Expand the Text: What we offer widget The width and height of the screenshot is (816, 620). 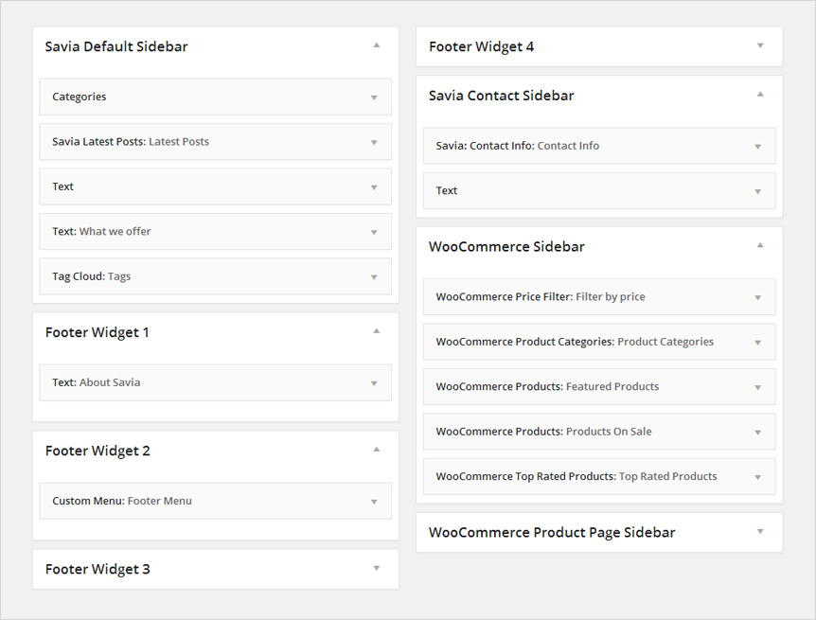pyautogui.click(x=374, y=232)
